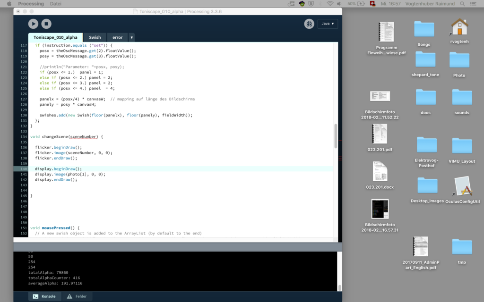The width and height of the screenshot is (484, 302).
Task: Click the Run sketch play button
Action: click(33, 24)
